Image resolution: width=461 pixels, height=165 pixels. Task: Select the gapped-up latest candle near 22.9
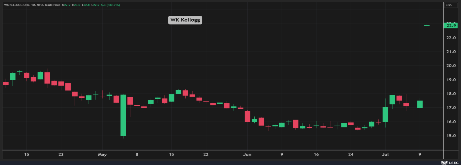click(427, 26)
